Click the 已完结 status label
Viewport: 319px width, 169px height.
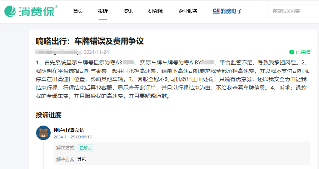pos(303,52)
